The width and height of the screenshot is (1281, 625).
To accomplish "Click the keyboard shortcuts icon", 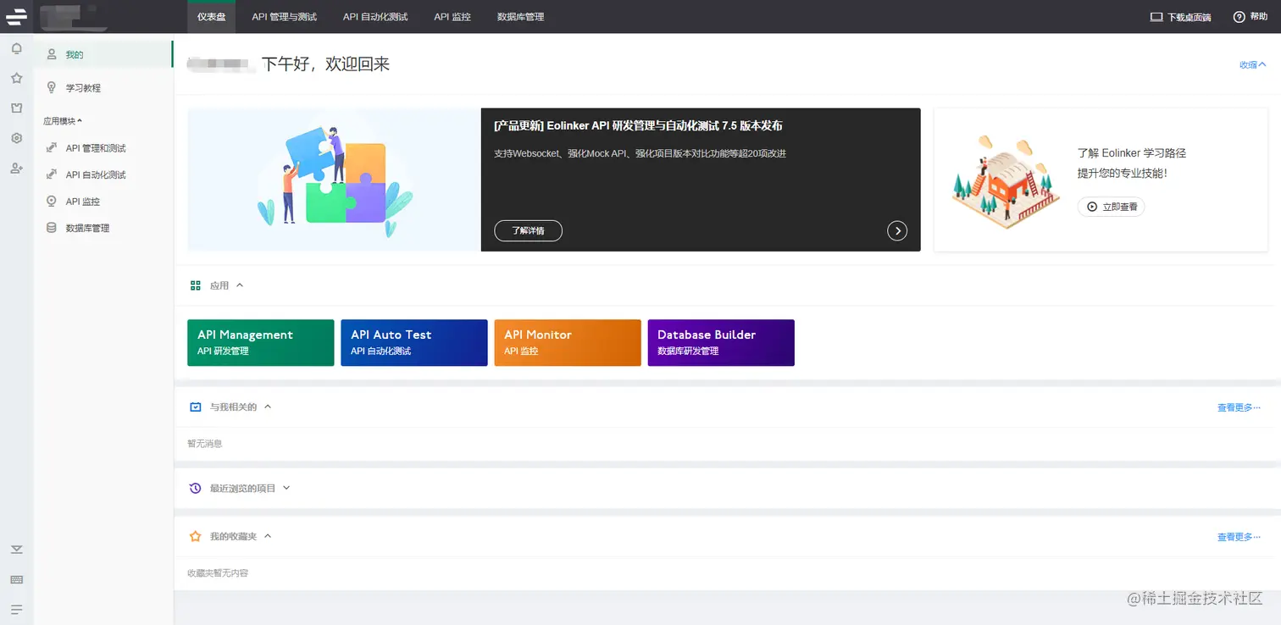I will [16, 579].
